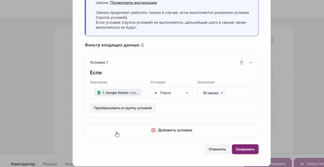Click info icon next to Фильтр входящих данных
Viewport: 324px width, 167px height.
click(142, 45)
